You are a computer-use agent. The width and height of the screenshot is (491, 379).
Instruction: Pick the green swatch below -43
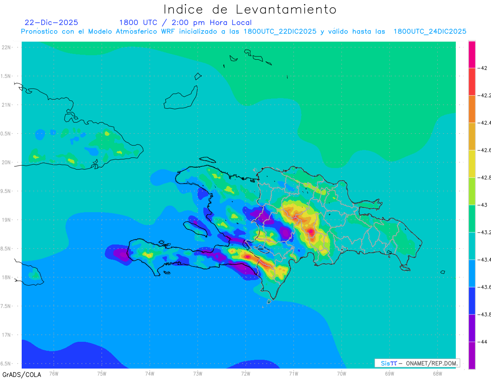click(472, 219)
